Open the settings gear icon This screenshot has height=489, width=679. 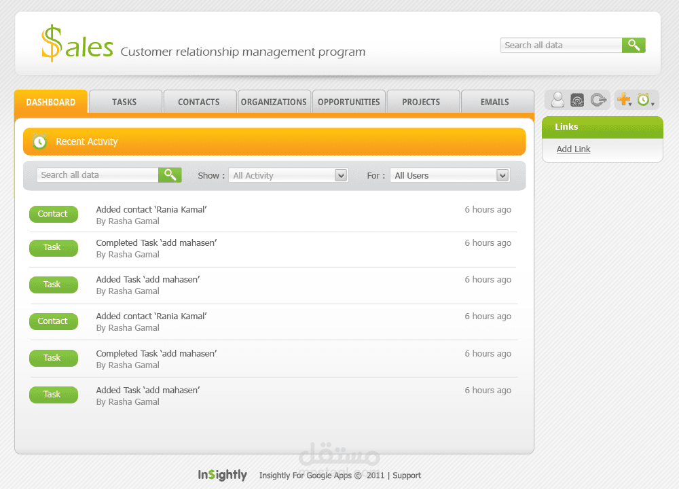click(x=577, y=100)
